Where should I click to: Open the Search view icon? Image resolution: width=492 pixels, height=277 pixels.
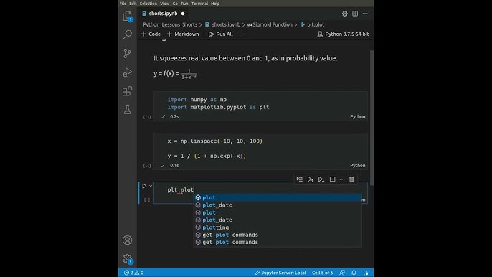[x=128, y=34]
